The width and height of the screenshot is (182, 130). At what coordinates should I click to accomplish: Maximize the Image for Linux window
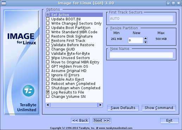(x=173, y=3)
